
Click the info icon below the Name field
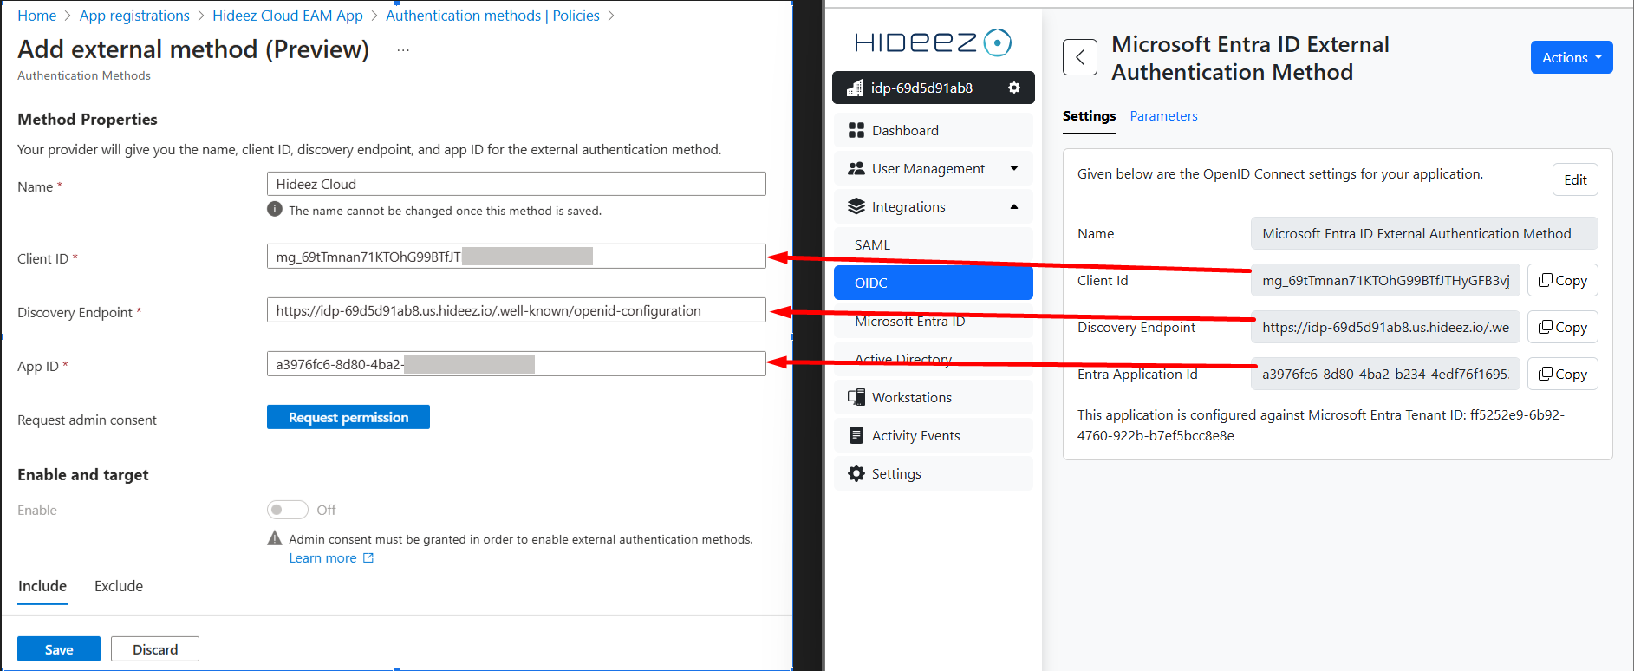pyautogui.click(x=275, y=209)
